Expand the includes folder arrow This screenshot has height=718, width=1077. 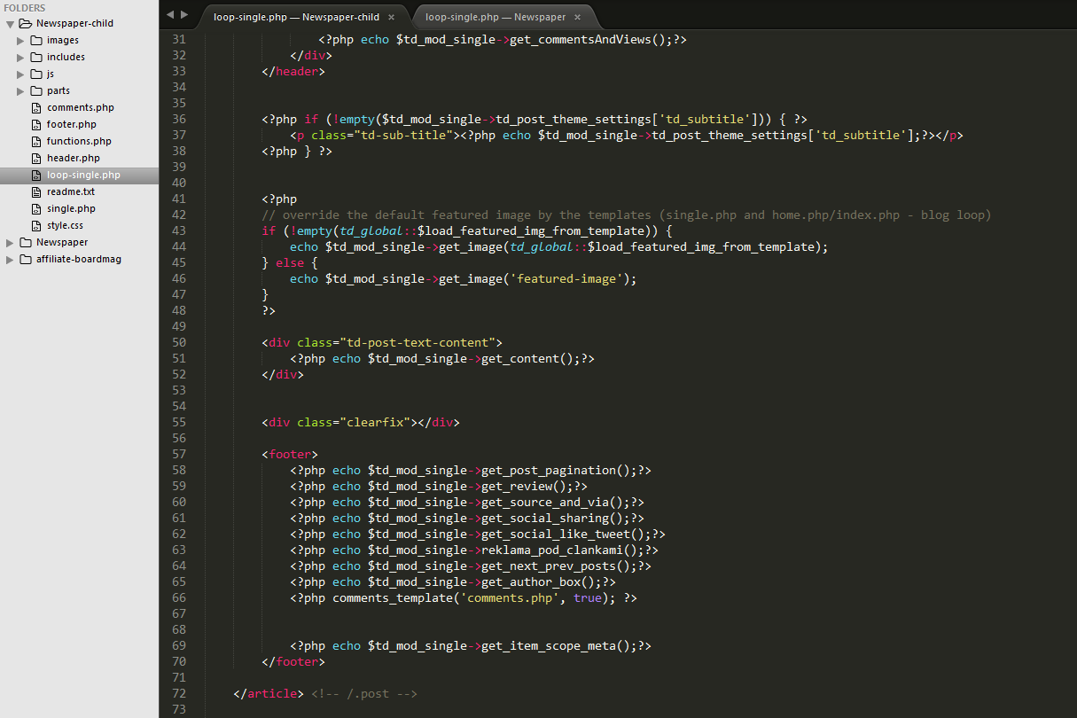tap(20, 58)
